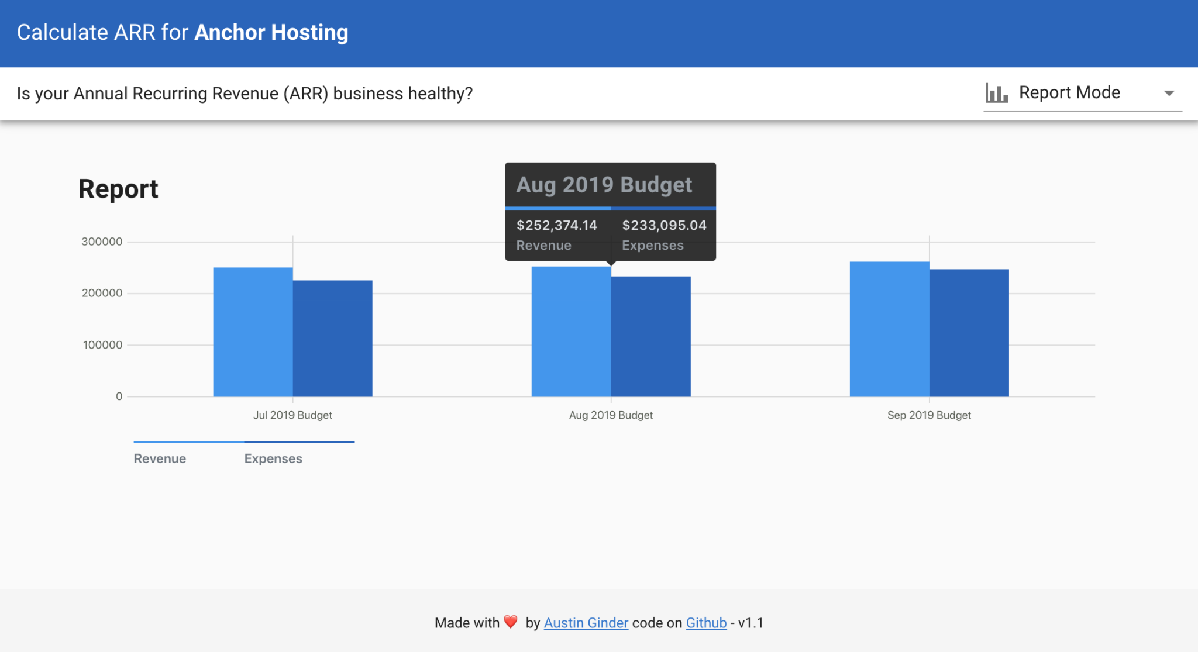Click the Sep 2019 Budget axis label
The height and width of the screenshot is (652, 1198).
tap(929, 415)
